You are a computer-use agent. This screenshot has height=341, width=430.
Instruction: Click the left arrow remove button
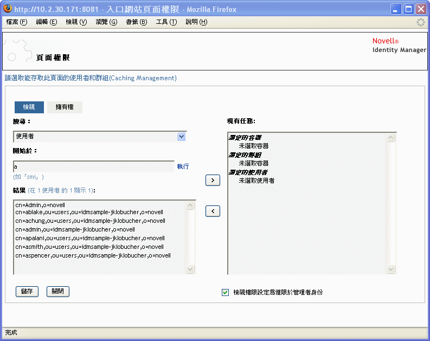(x=213, y=211)
